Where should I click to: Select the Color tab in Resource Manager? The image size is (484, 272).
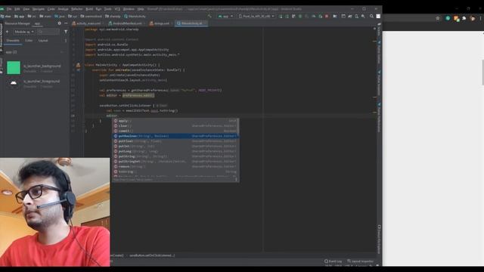[x=29, y=40]
